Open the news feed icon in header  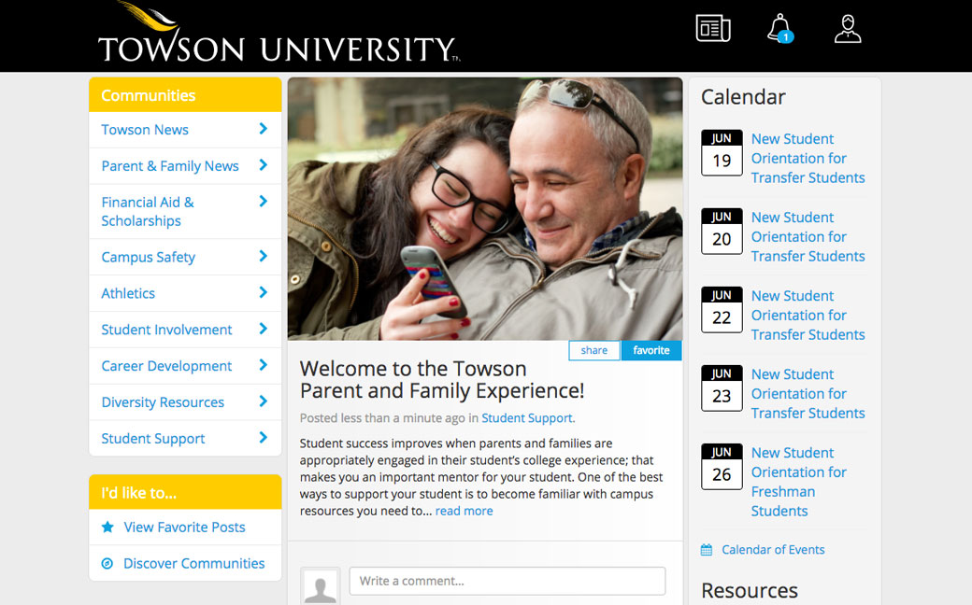click(x=713, y=29)
